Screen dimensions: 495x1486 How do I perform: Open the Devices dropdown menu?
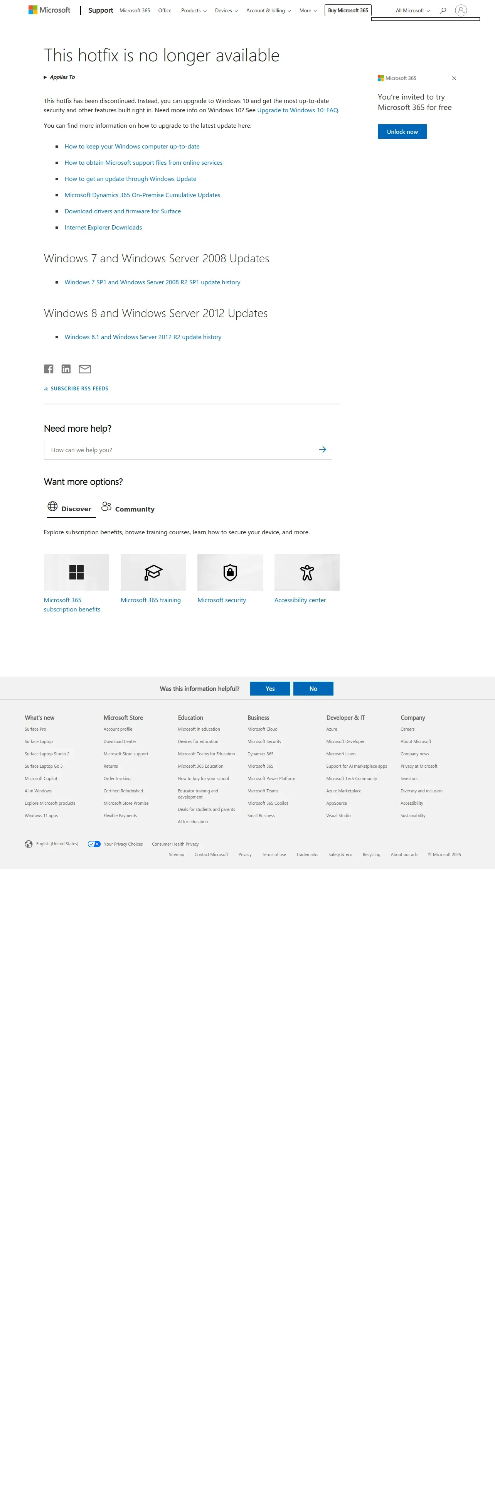[x=226, y=10]
